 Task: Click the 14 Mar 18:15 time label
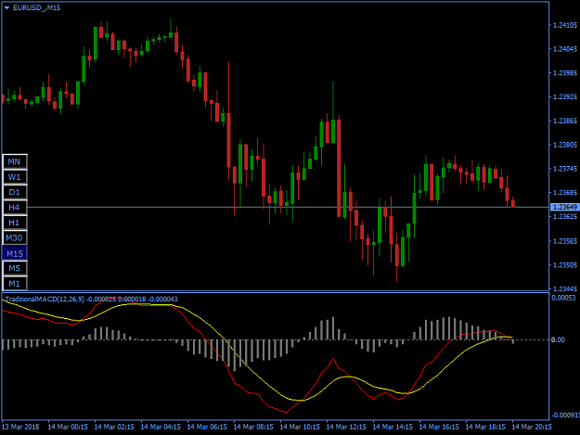[x=485, y=427]
